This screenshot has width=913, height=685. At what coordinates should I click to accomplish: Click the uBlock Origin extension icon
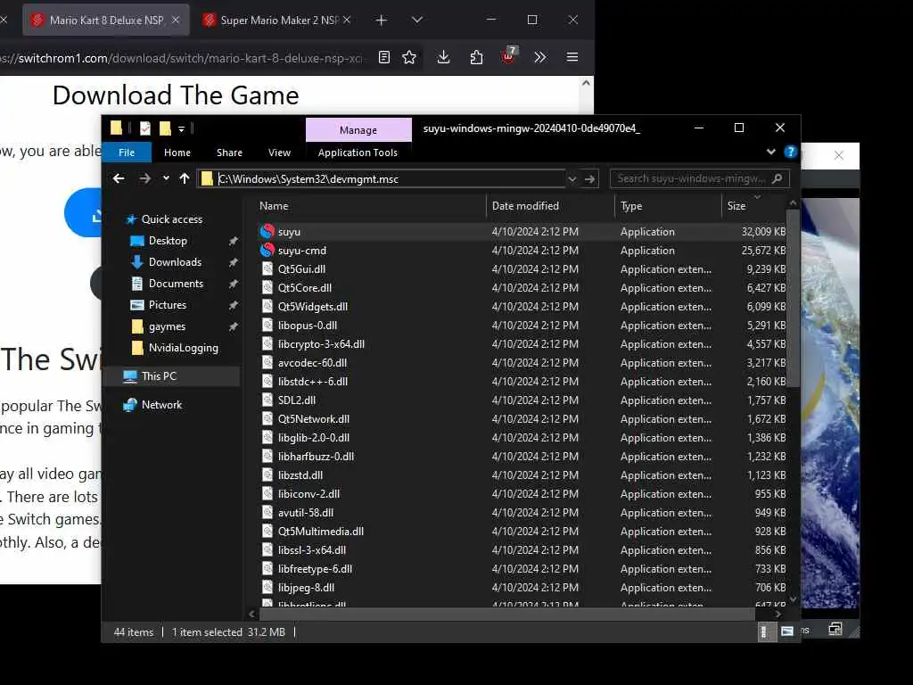[509, 56]
